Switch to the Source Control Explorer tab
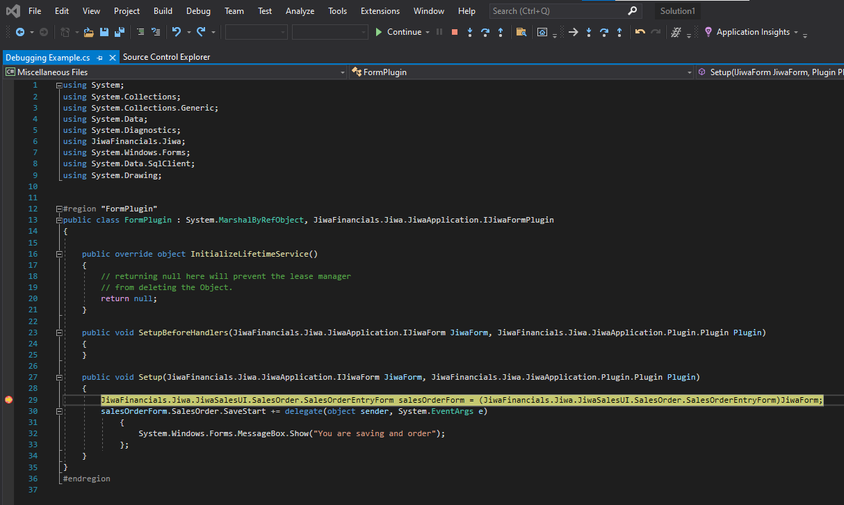844x505 pixels. coord(166,57)
